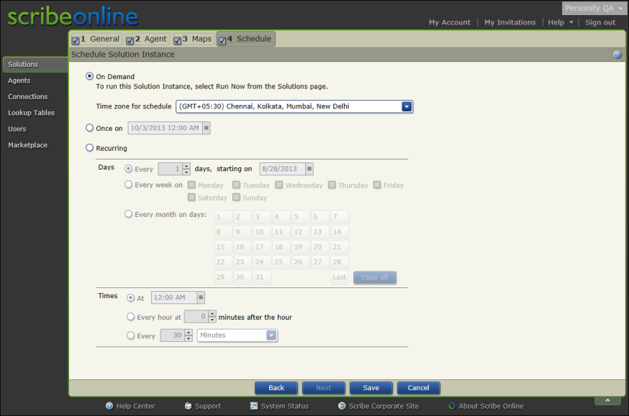Open the Minutes unit dropdown

tap(271, 335)
